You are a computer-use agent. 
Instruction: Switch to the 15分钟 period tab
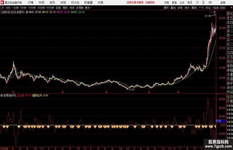32,8
